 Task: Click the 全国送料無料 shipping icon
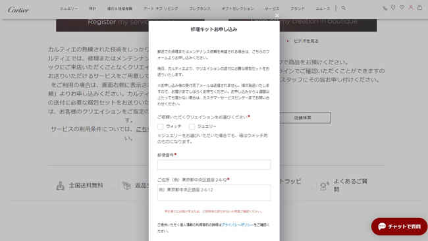click(x=61, y=186)
